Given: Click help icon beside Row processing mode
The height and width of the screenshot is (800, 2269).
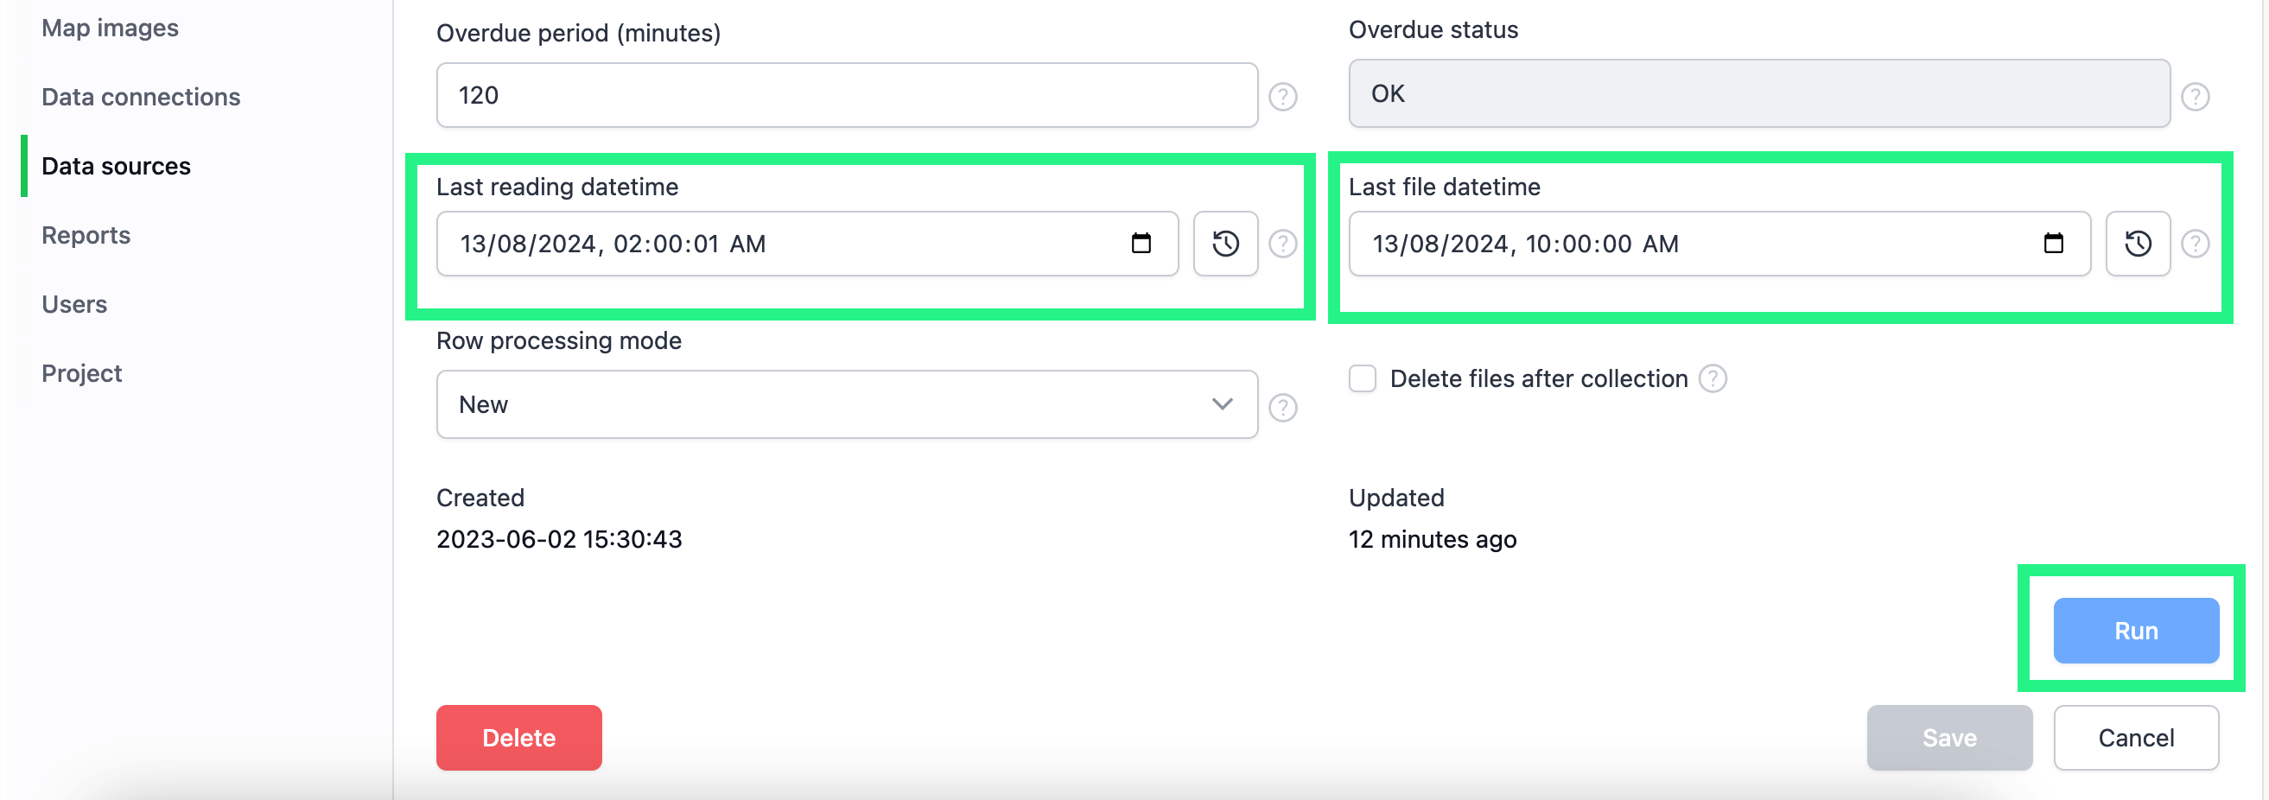Looking at the screenshot, I should (1282, 407).
